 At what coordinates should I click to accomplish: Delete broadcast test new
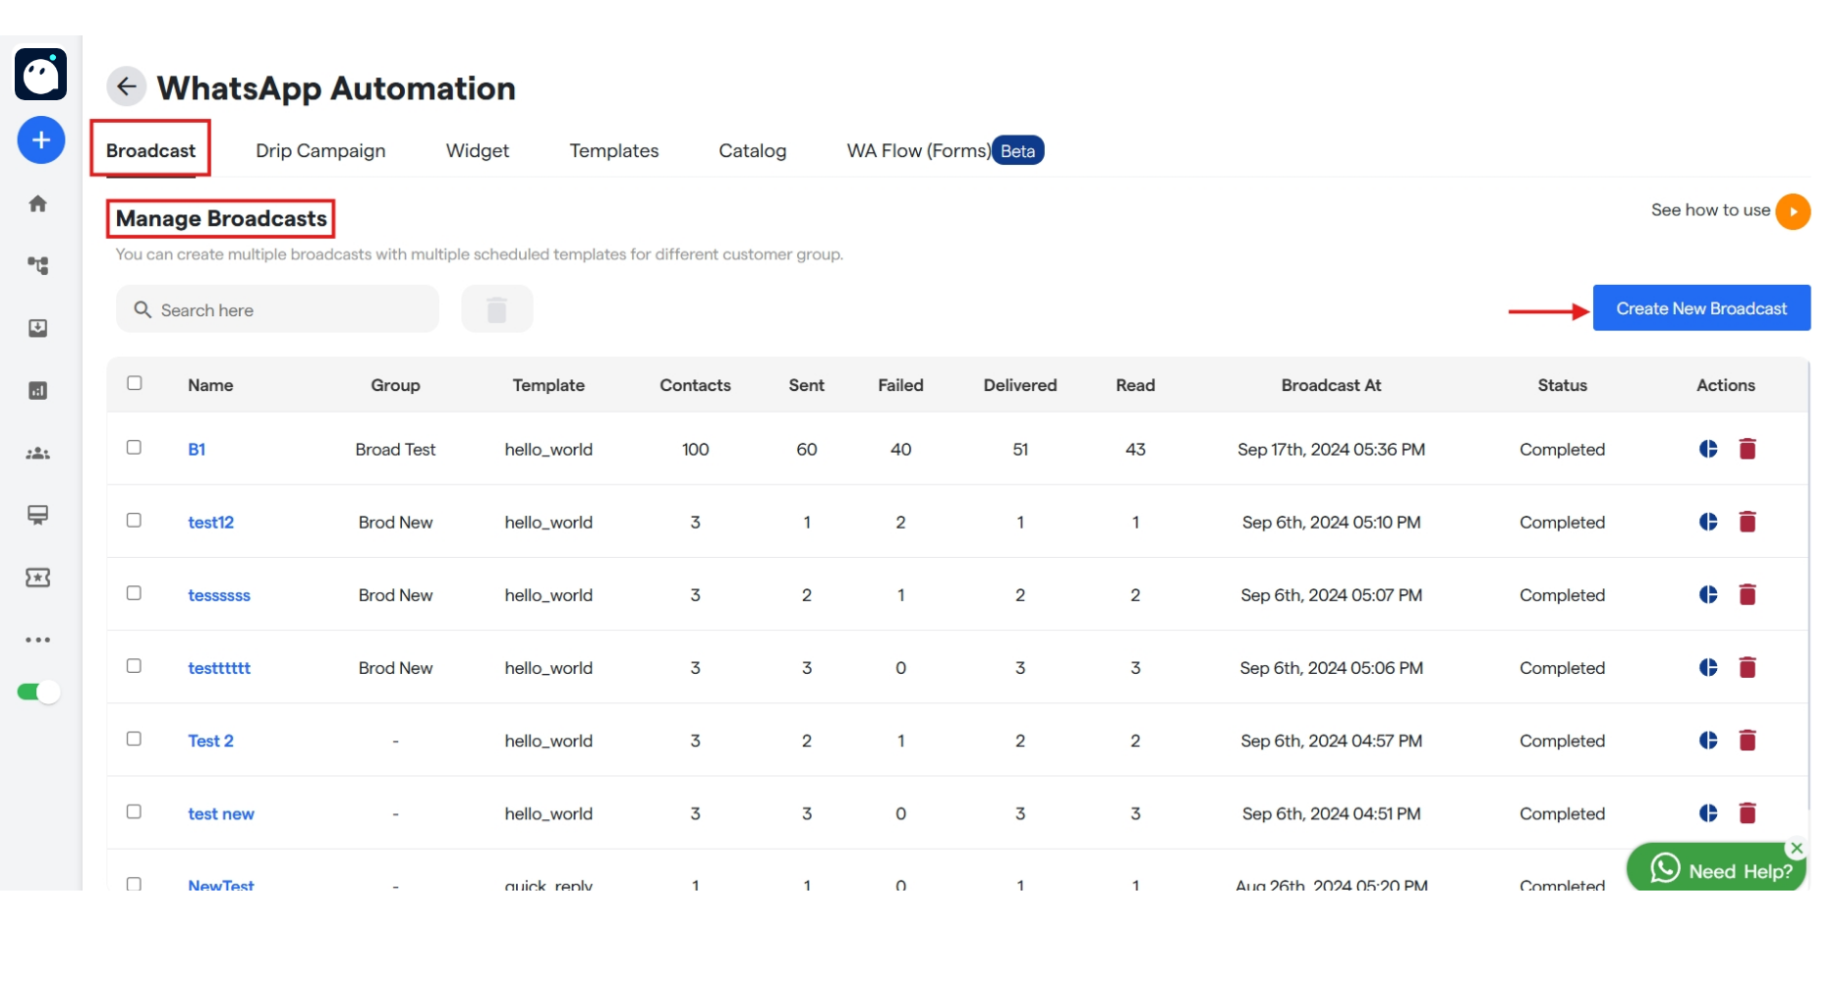pos(1747,812)
